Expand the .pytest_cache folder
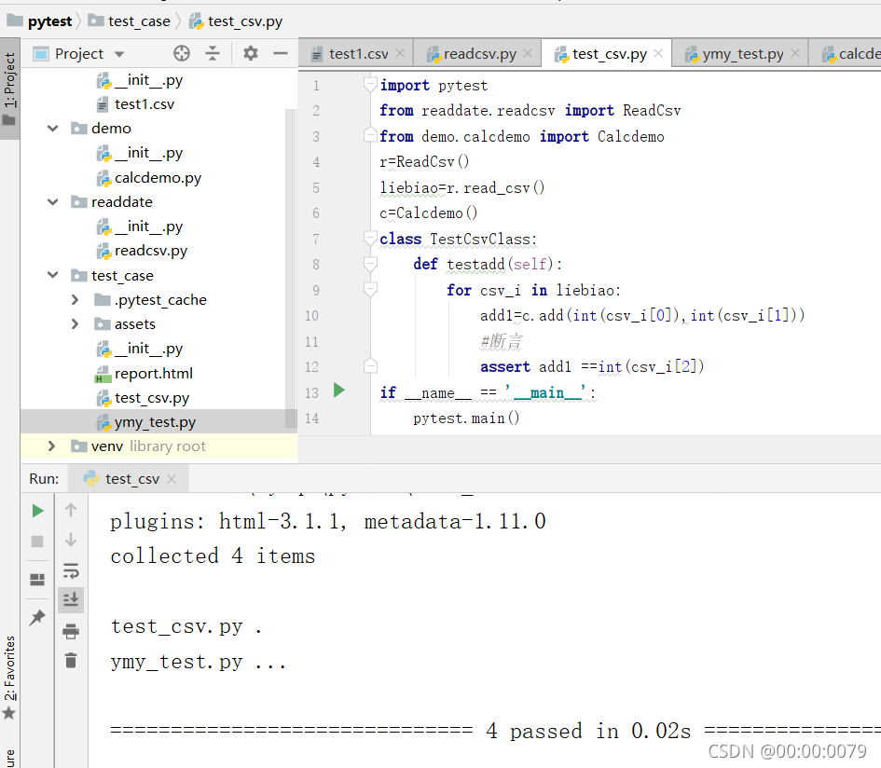Screen dimensions: 881x768 pyautogui.click(x=75, y=299)
